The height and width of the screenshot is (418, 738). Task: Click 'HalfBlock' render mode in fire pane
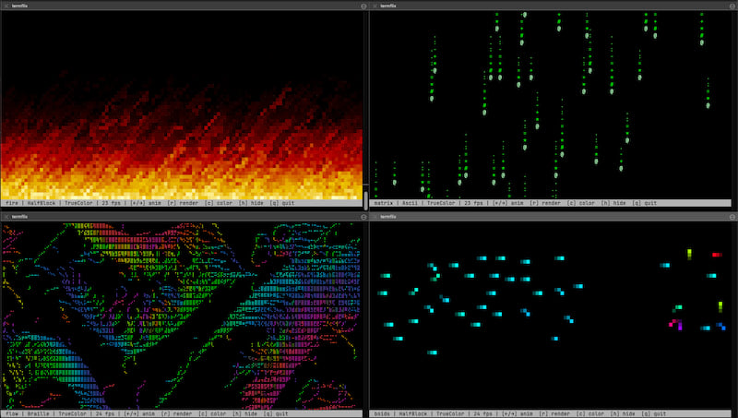42,203
